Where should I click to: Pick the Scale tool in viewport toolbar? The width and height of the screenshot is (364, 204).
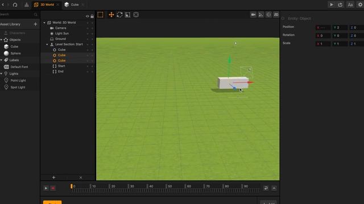coord(127,15)
